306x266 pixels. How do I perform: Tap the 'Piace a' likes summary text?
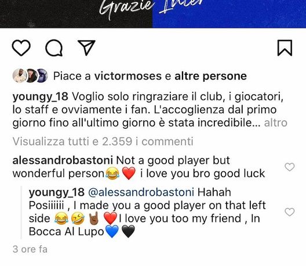[x=72, y=76]
